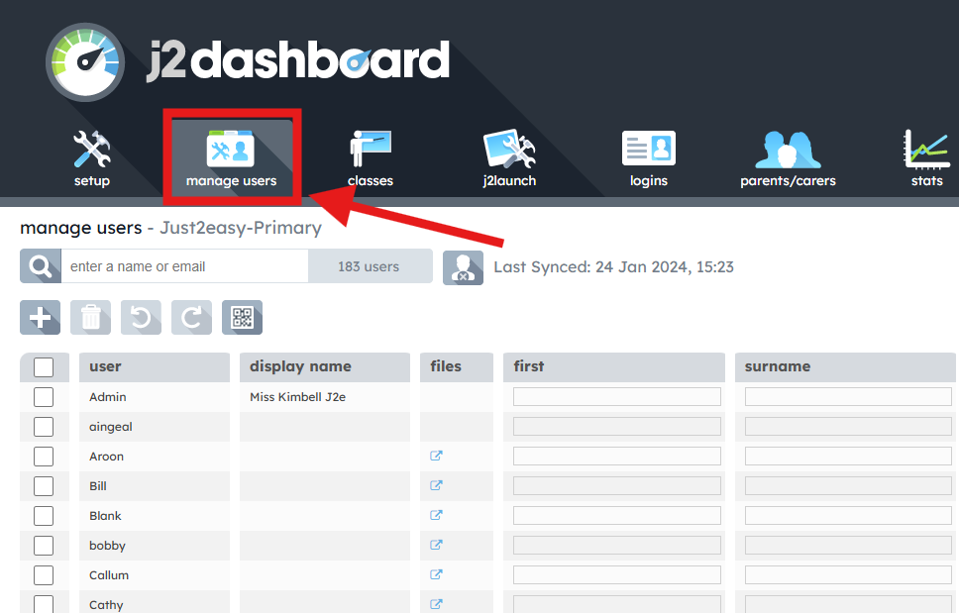Select the user name aingeal
Image resolution: width=959 pixels, height=613 pixels.
111,427
